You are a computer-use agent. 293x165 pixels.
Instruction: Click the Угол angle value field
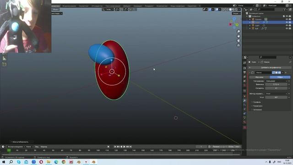pyautogui.click(x=276, y=97)
